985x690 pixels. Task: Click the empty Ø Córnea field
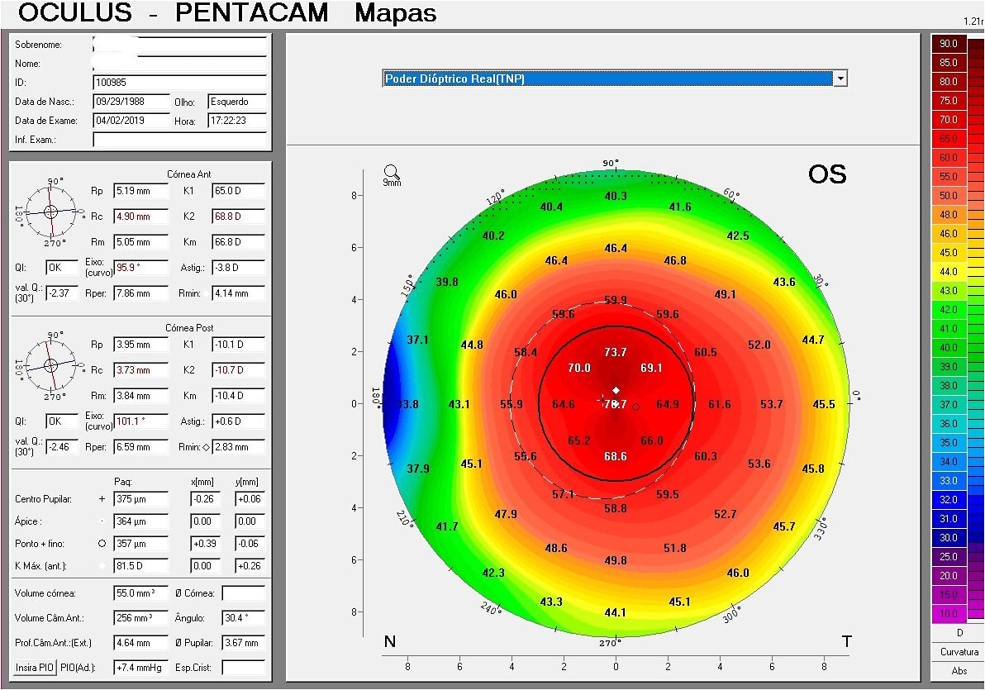tap(245, 592)
